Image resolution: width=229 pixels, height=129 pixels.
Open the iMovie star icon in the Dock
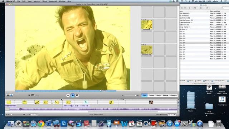pos(71,124)
